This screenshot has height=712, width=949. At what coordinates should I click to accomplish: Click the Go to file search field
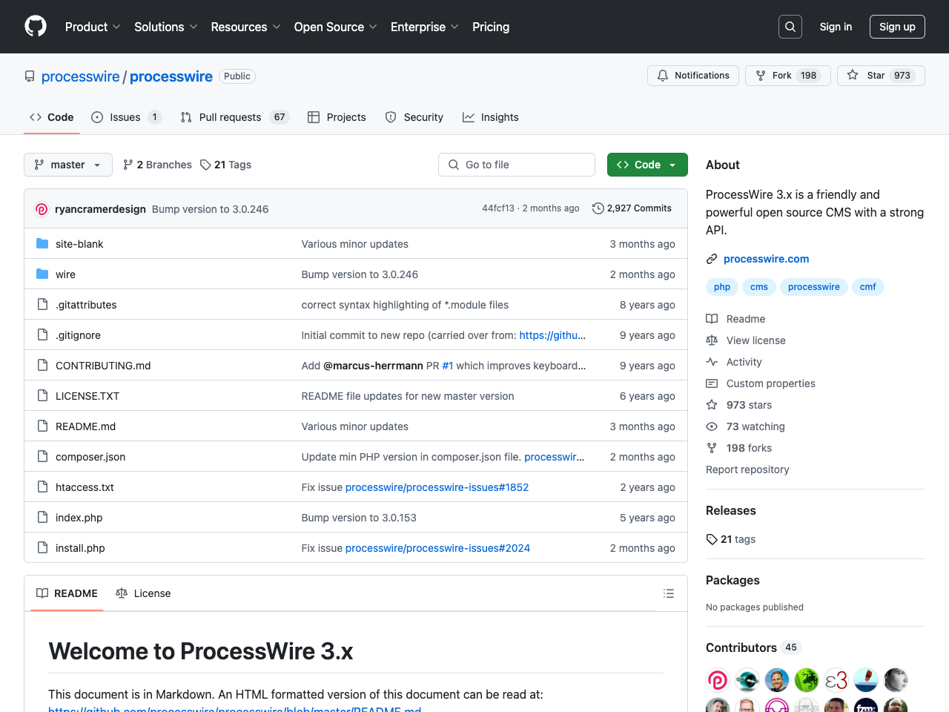517,165
